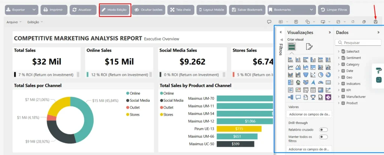Click the save icon under the red arrow
Viewport: 384px width, 155px height.
click(375, 22)
